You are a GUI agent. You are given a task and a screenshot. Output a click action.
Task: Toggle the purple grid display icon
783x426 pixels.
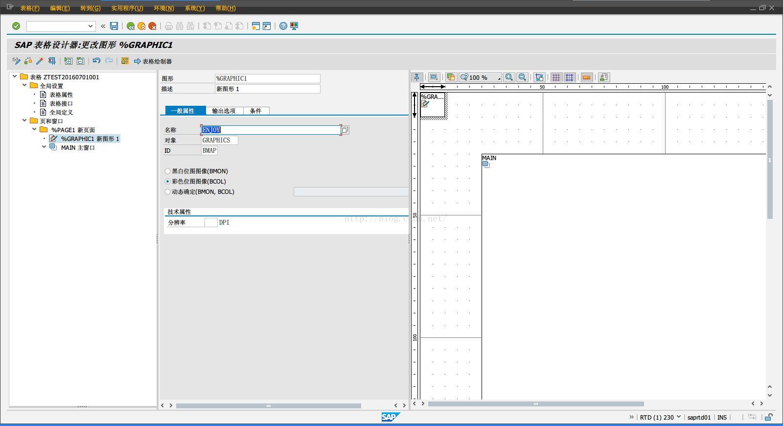pos(556,77)
